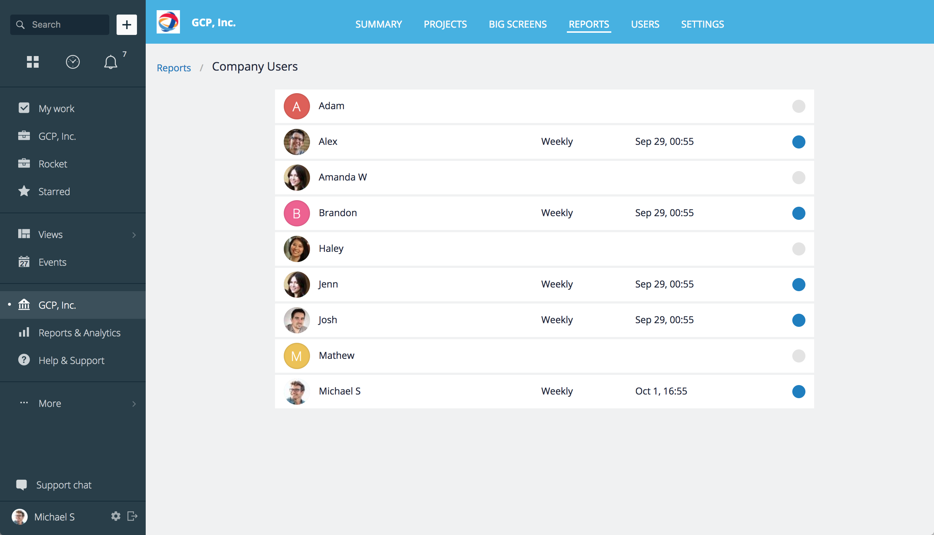Click the GCP, Inc. bank building icon
Screen dimensions: 934x535
coord(24,305)
